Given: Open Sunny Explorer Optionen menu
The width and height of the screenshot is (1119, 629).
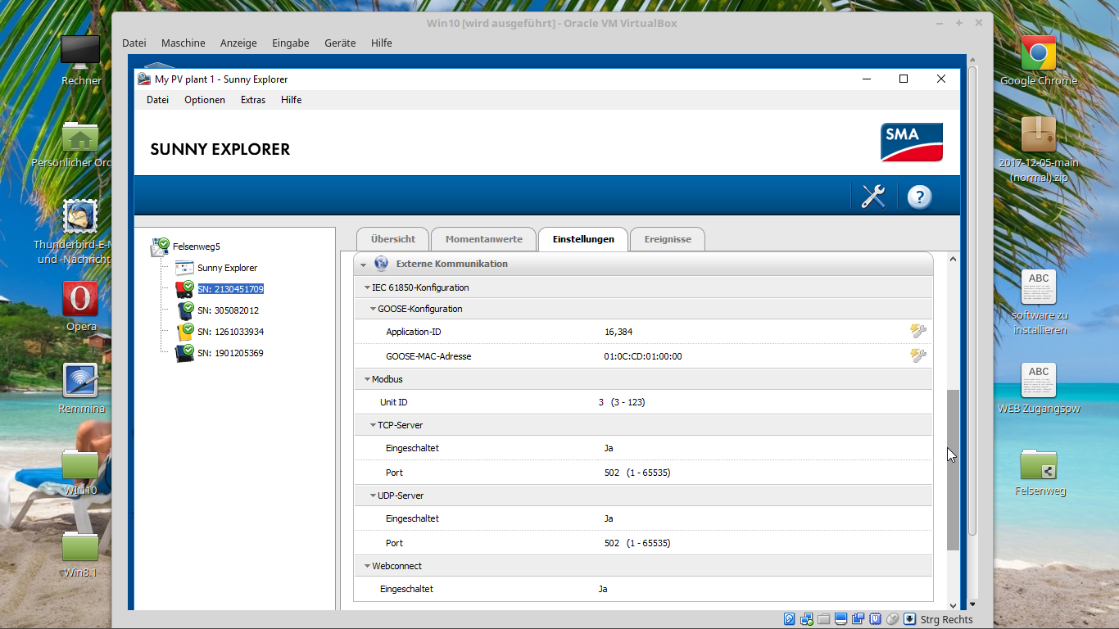Looking at the screenshot, I should (x=205, y=100).
